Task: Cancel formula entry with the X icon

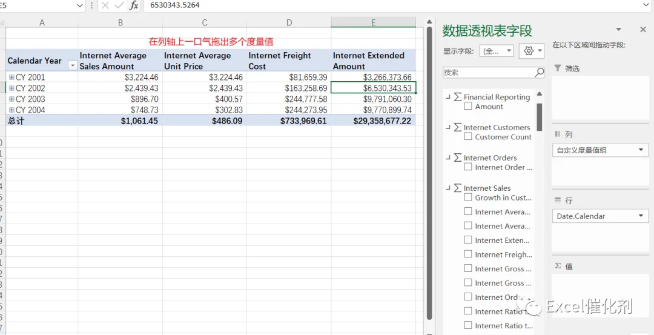Action: (x=105, y=5)
